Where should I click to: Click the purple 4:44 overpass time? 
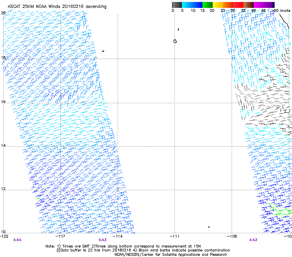pos(17,240)
